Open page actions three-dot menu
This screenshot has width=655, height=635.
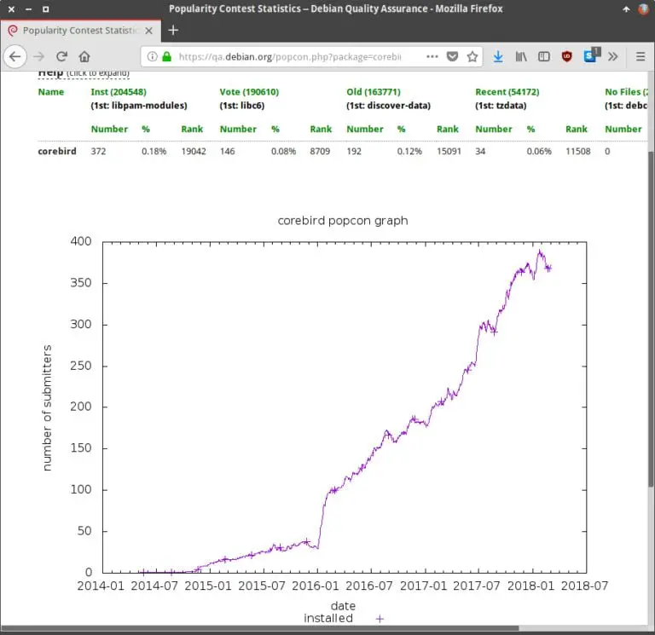pos(432,56)
